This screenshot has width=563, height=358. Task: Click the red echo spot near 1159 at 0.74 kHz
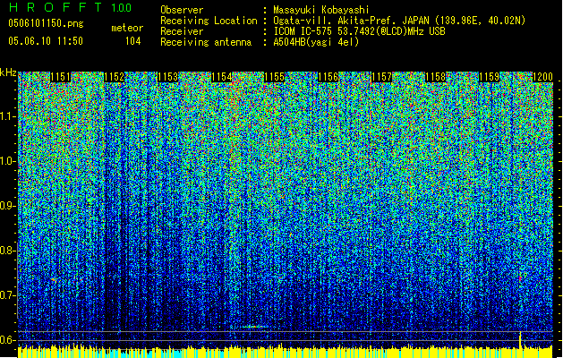tap(520, 278)
